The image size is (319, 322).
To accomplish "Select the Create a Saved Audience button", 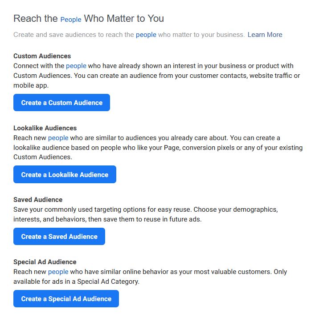I will 59,236.
